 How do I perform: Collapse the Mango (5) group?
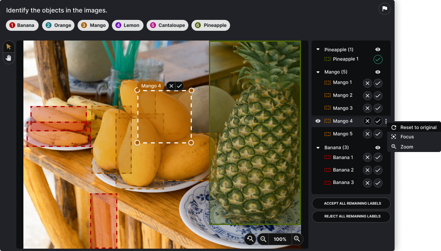[x=318, y=72]
